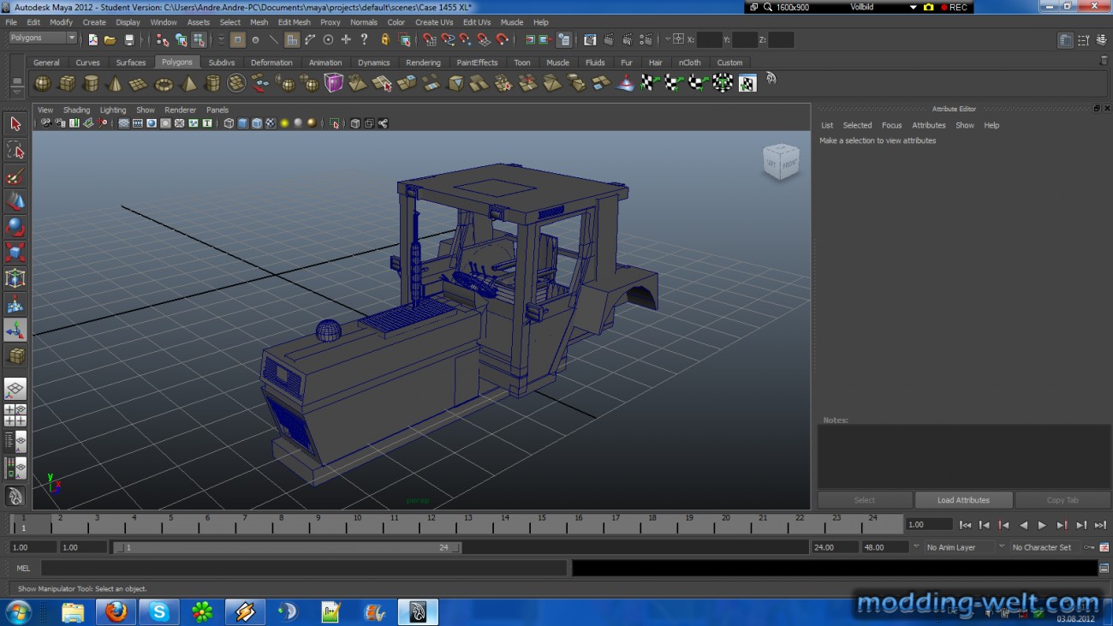The image size is (1113, 626).
Task: Toggle use all lights yellow sphere
Action: pos(284,123)
